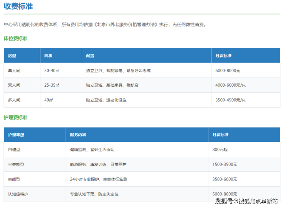
Task: Click the 单人间 row label
Action: click(x=14, y=71)
